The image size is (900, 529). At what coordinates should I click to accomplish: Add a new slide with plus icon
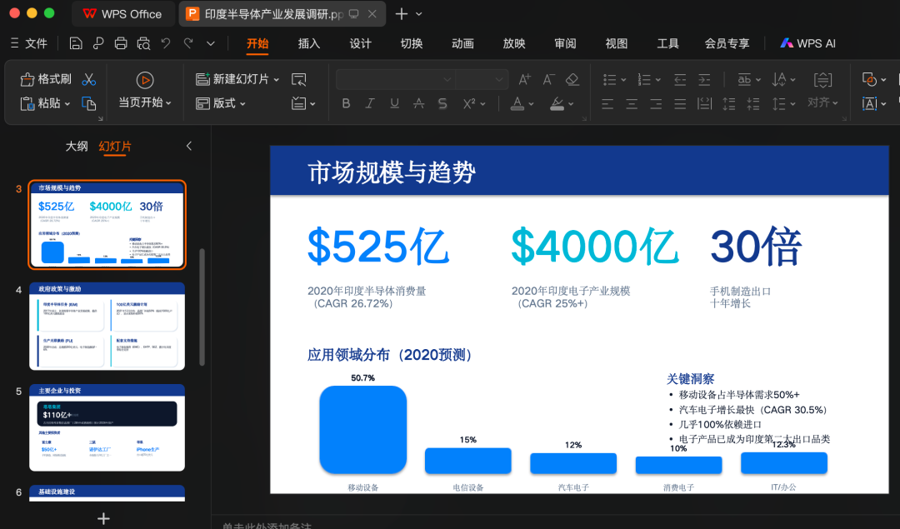pyautogui.click(x=103, y=519)
